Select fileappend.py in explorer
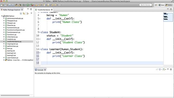This screenshot has height=98, width=174. point(12,21)
